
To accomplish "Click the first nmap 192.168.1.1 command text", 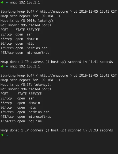I will tap(25, 2).
